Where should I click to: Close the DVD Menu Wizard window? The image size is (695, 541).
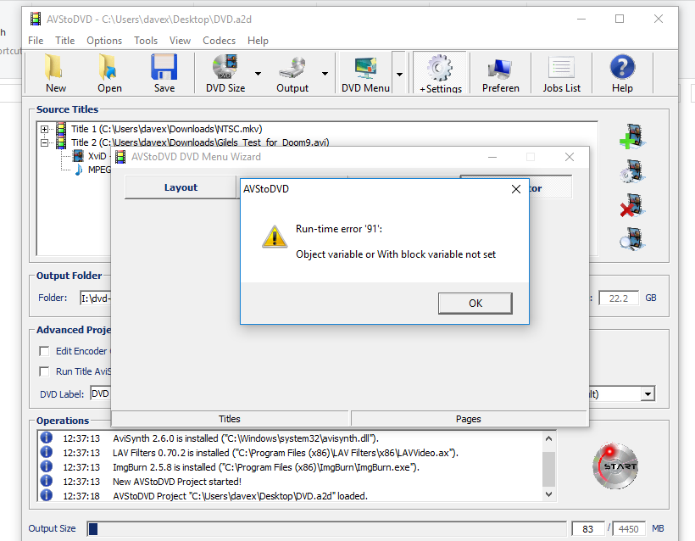[x=570, y=157]
